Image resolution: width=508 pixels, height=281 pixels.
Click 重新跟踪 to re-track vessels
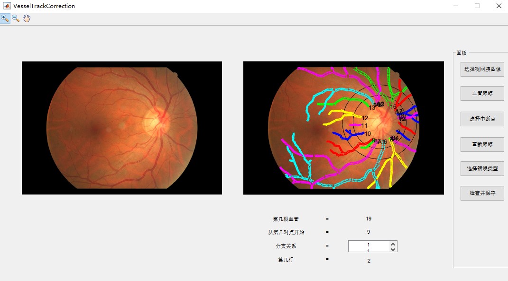coord(482,144)
